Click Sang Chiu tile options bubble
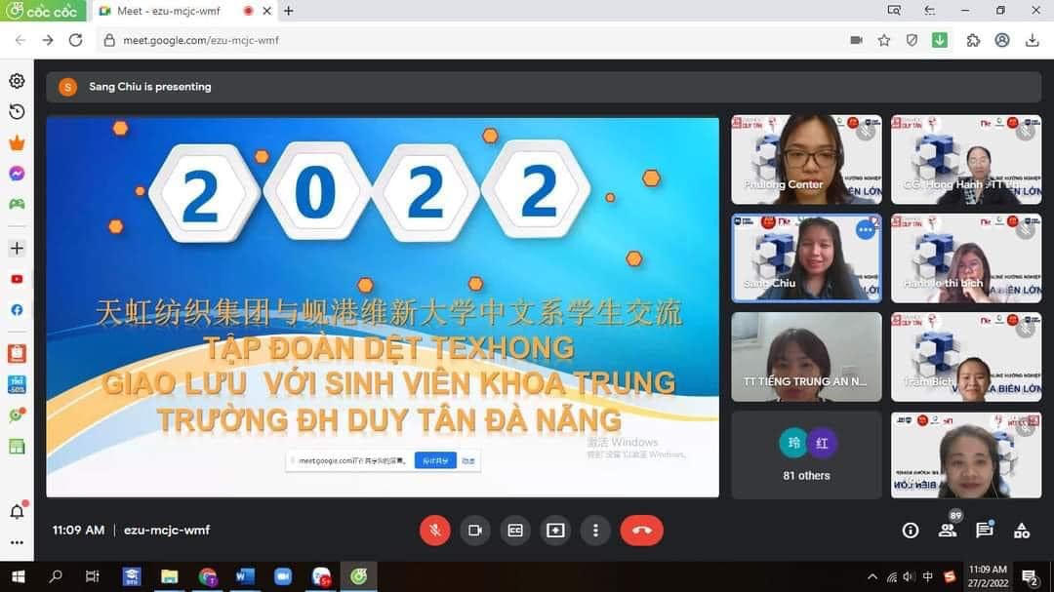Viewport: 1054px width, 592px height. pos(865,230)
